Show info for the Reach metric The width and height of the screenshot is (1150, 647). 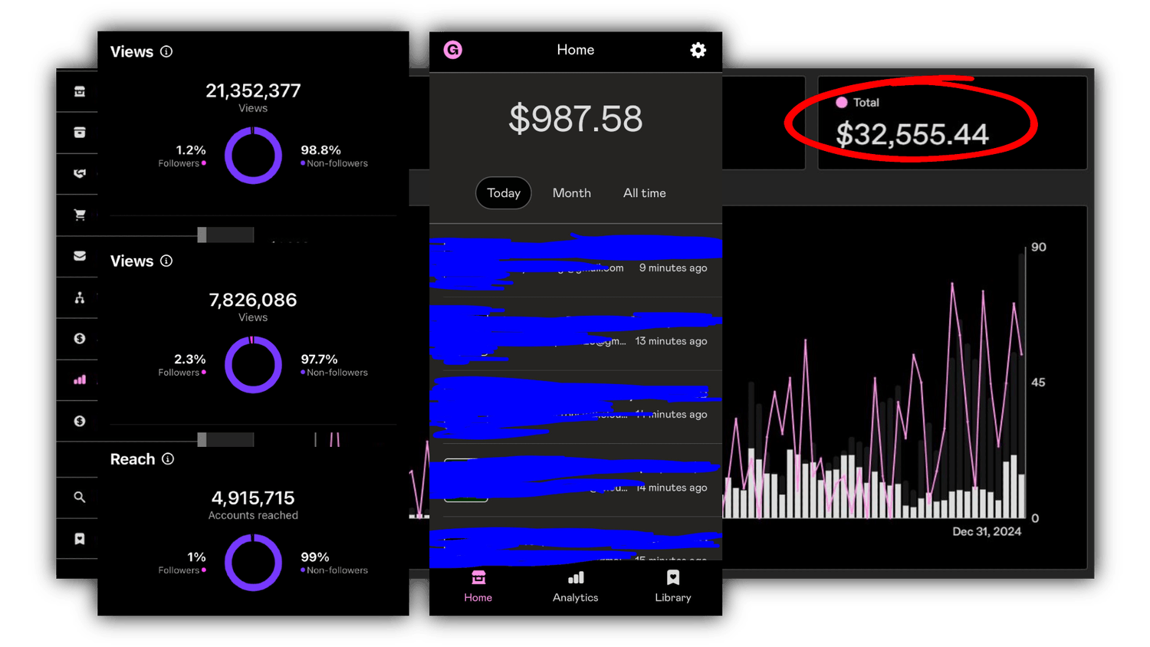[168, 459]
